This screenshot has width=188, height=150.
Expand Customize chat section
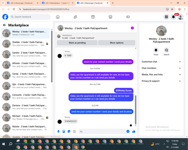[161, 61]
